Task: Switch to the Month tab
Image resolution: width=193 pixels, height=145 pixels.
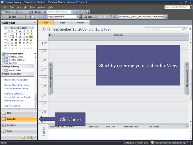Action: [80, 22]
